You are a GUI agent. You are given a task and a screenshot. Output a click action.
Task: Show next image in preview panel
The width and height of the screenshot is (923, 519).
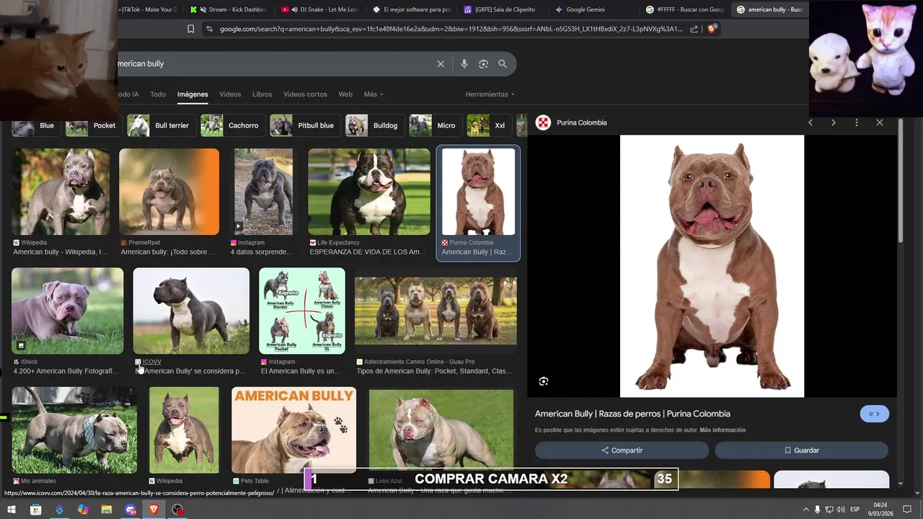[x=834, y=123]
